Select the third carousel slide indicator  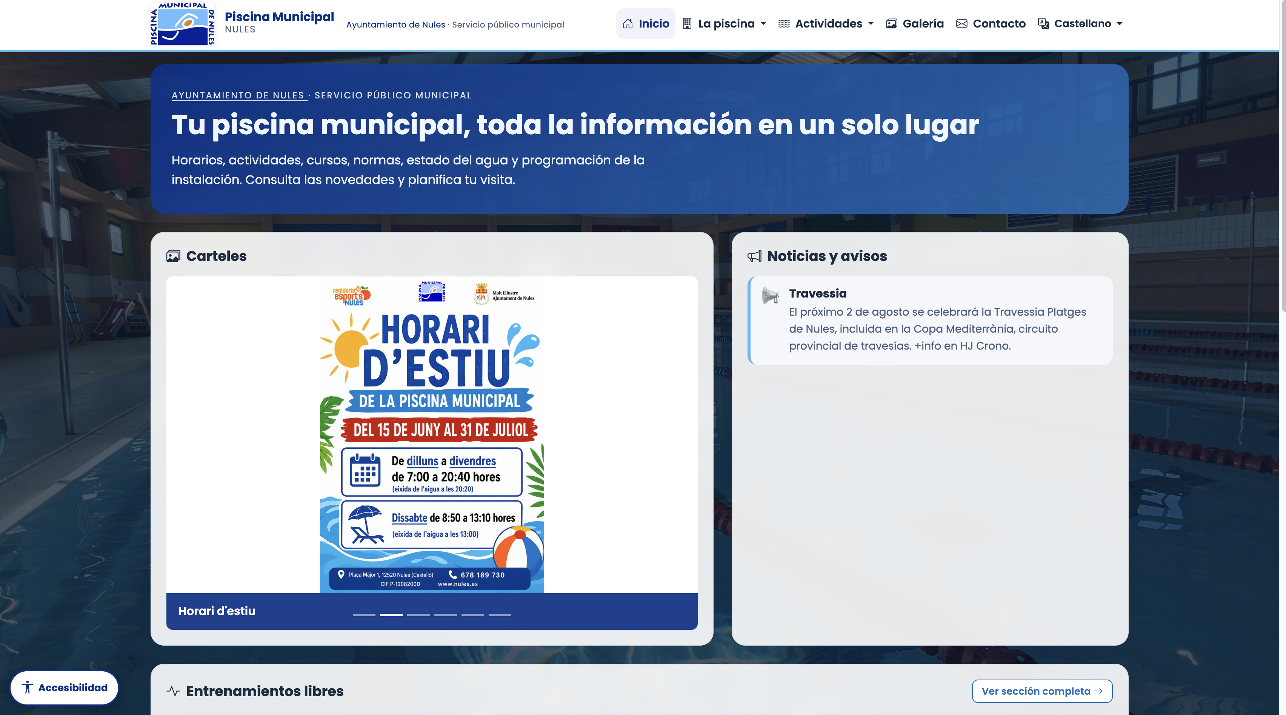(x=418, y=615)
